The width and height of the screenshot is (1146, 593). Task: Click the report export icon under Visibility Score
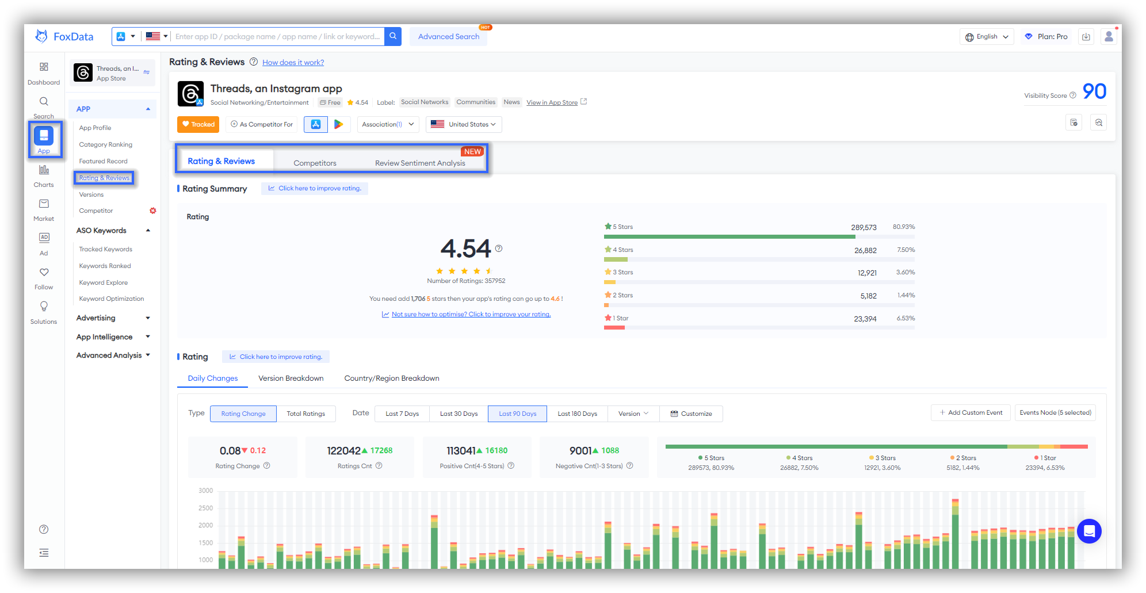coord(1074,123)
